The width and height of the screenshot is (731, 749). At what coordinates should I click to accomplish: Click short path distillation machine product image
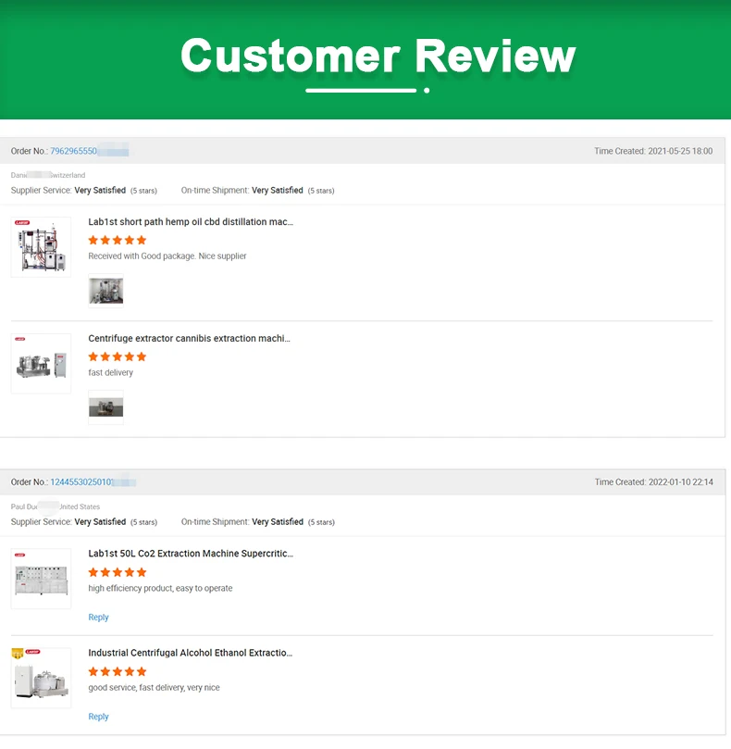(x=41, y=247)
